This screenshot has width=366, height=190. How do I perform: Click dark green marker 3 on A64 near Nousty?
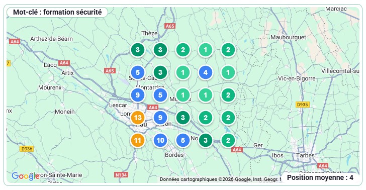(206, 140)
